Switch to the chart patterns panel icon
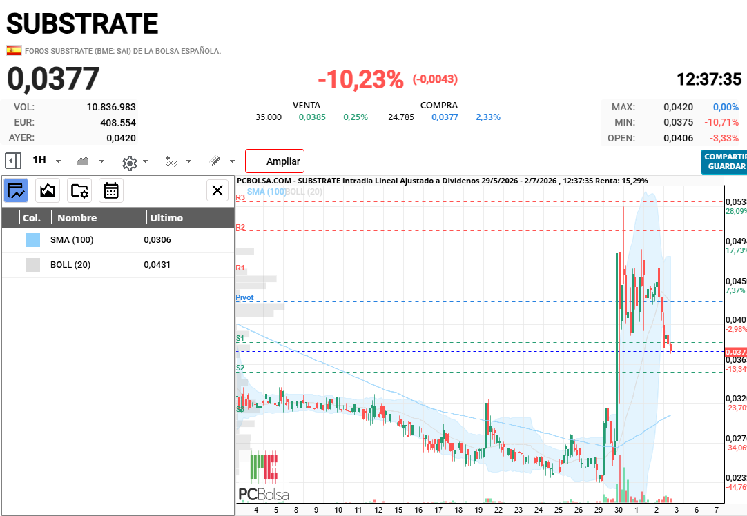Viewport: 747px width, 516px height. 48,191
